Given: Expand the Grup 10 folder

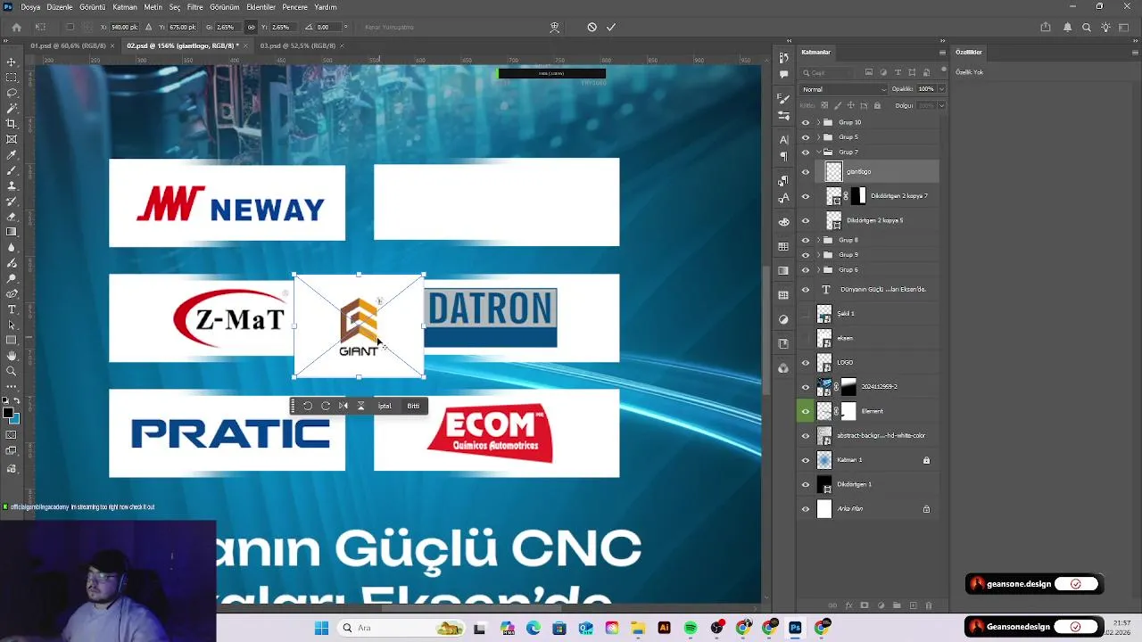Looking at the screenshot, I should tap(818, 122).
